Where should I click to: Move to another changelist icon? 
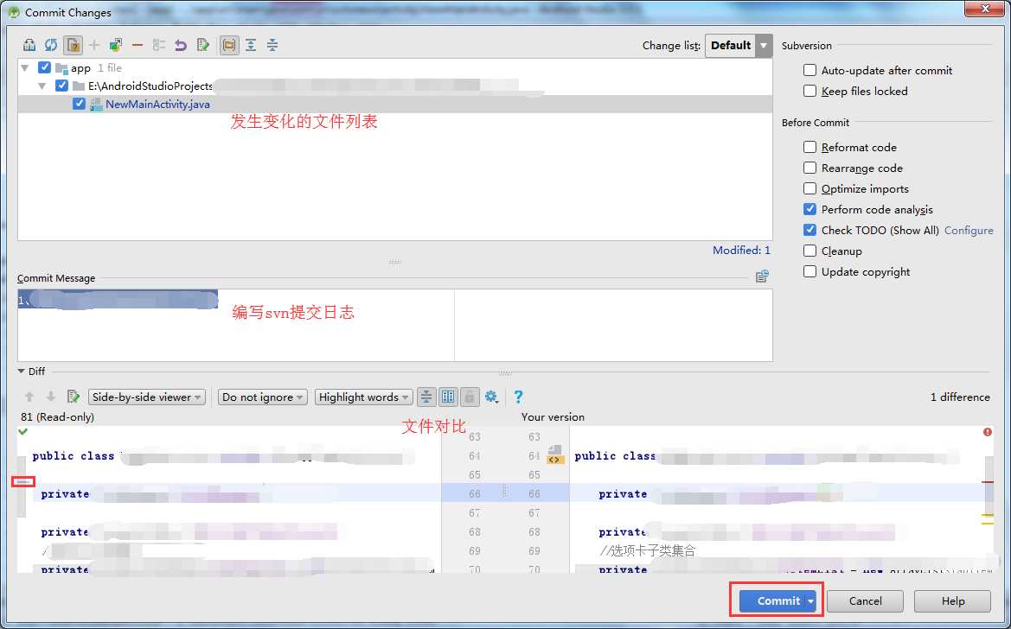click(116, 45)
